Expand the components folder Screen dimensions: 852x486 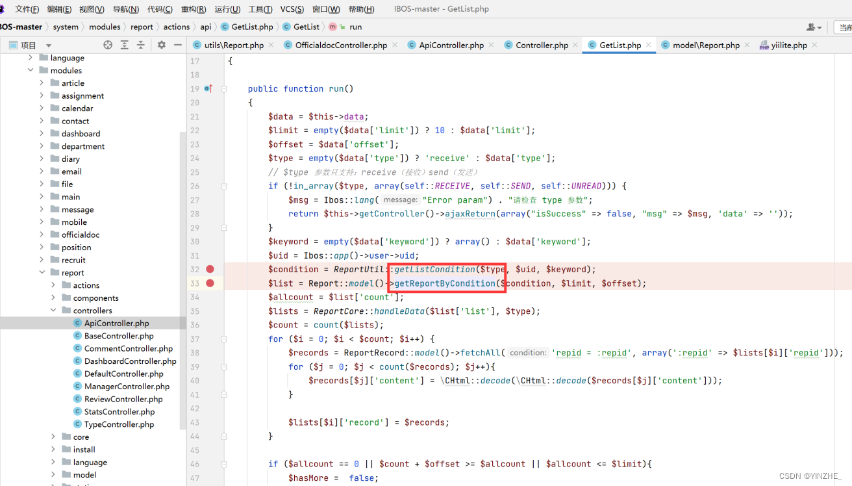[x=53, y=298]
